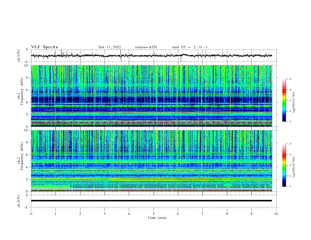Image resolution: width=311 pixels, height=240 pixels.
Task: Click '-7' on the lower colorbar scale
Action: (x=289, y=187)
